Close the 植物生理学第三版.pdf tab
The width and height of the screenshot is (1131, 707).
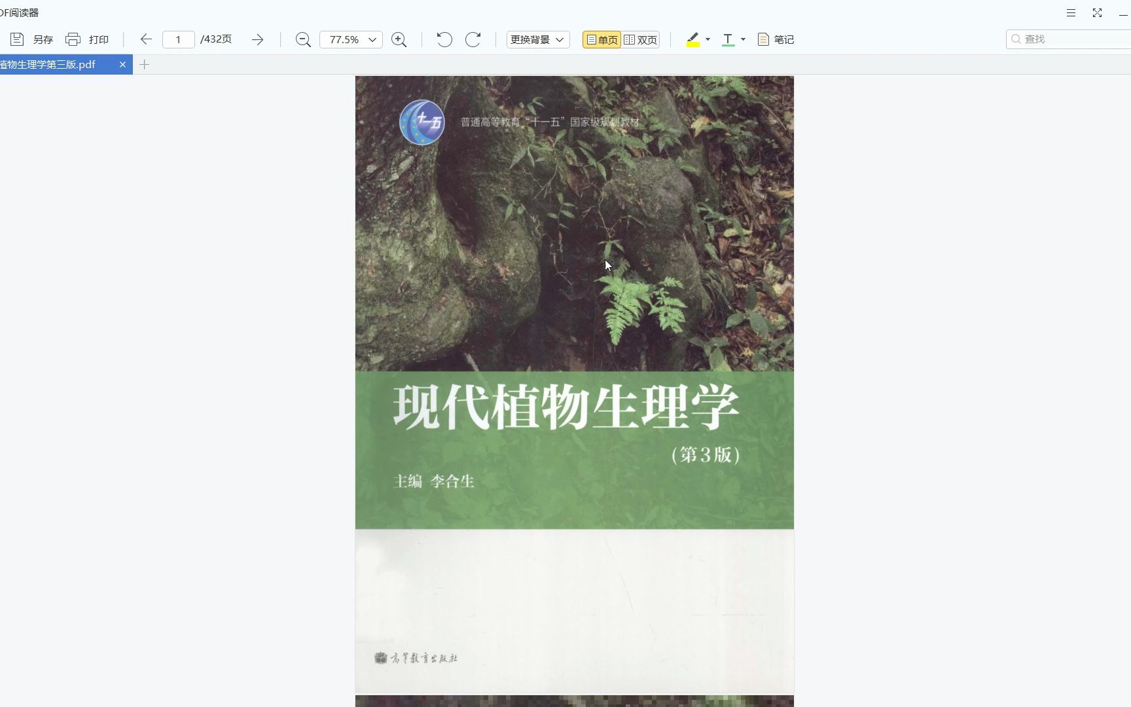[122, 64]
